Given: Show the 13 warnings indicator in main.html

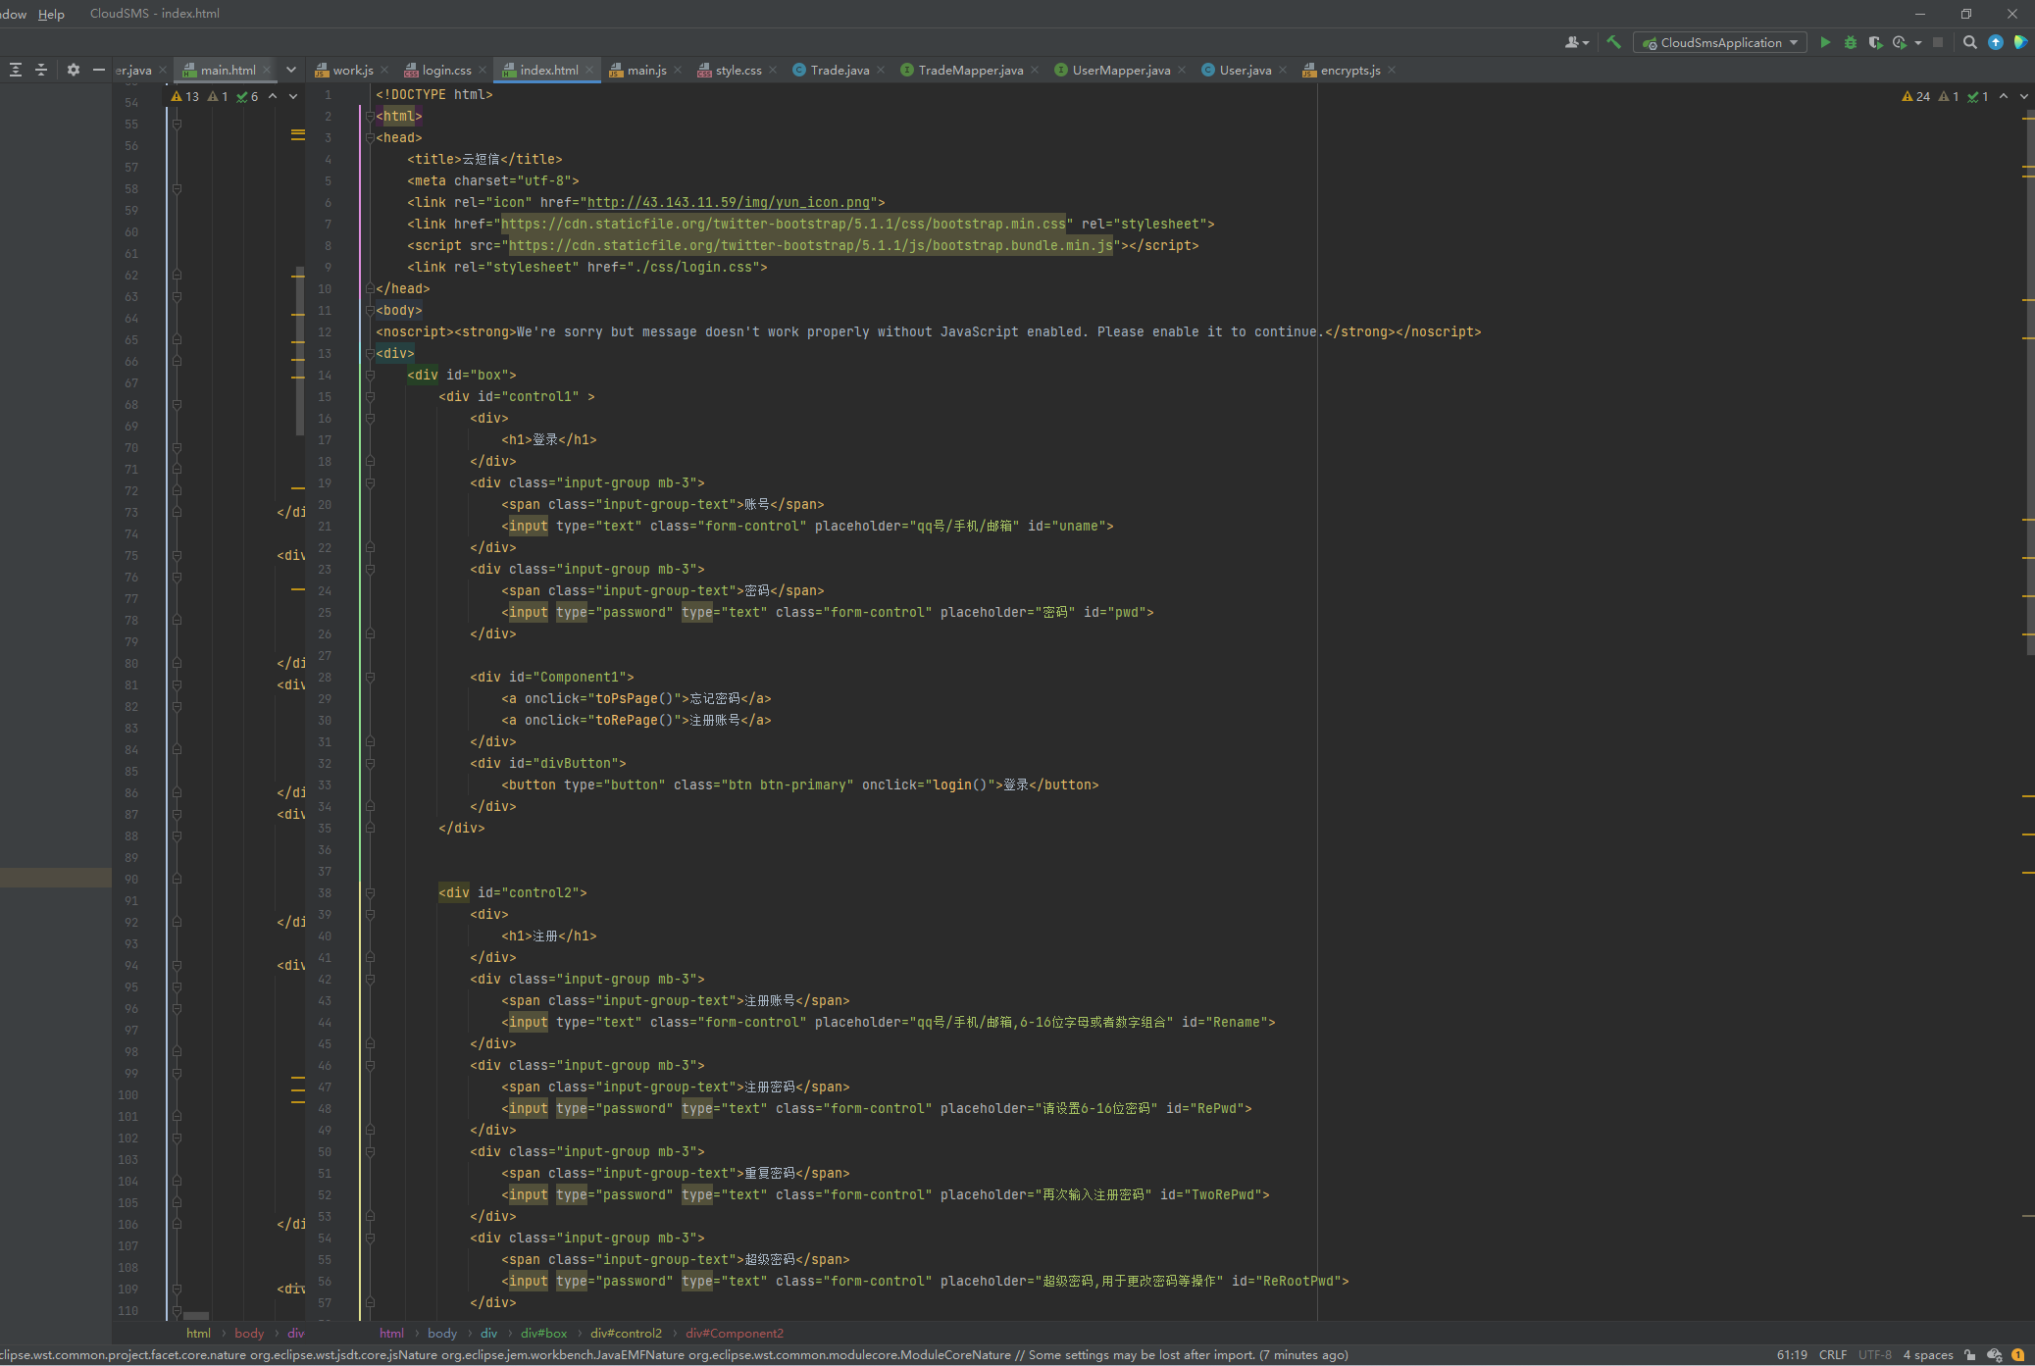Looking at the screenshot, I should (x=184, y=96).
